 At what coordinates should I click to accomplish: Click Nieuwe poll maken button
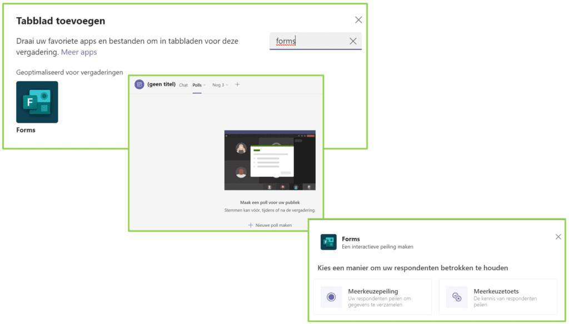click(x=270, y=225)
